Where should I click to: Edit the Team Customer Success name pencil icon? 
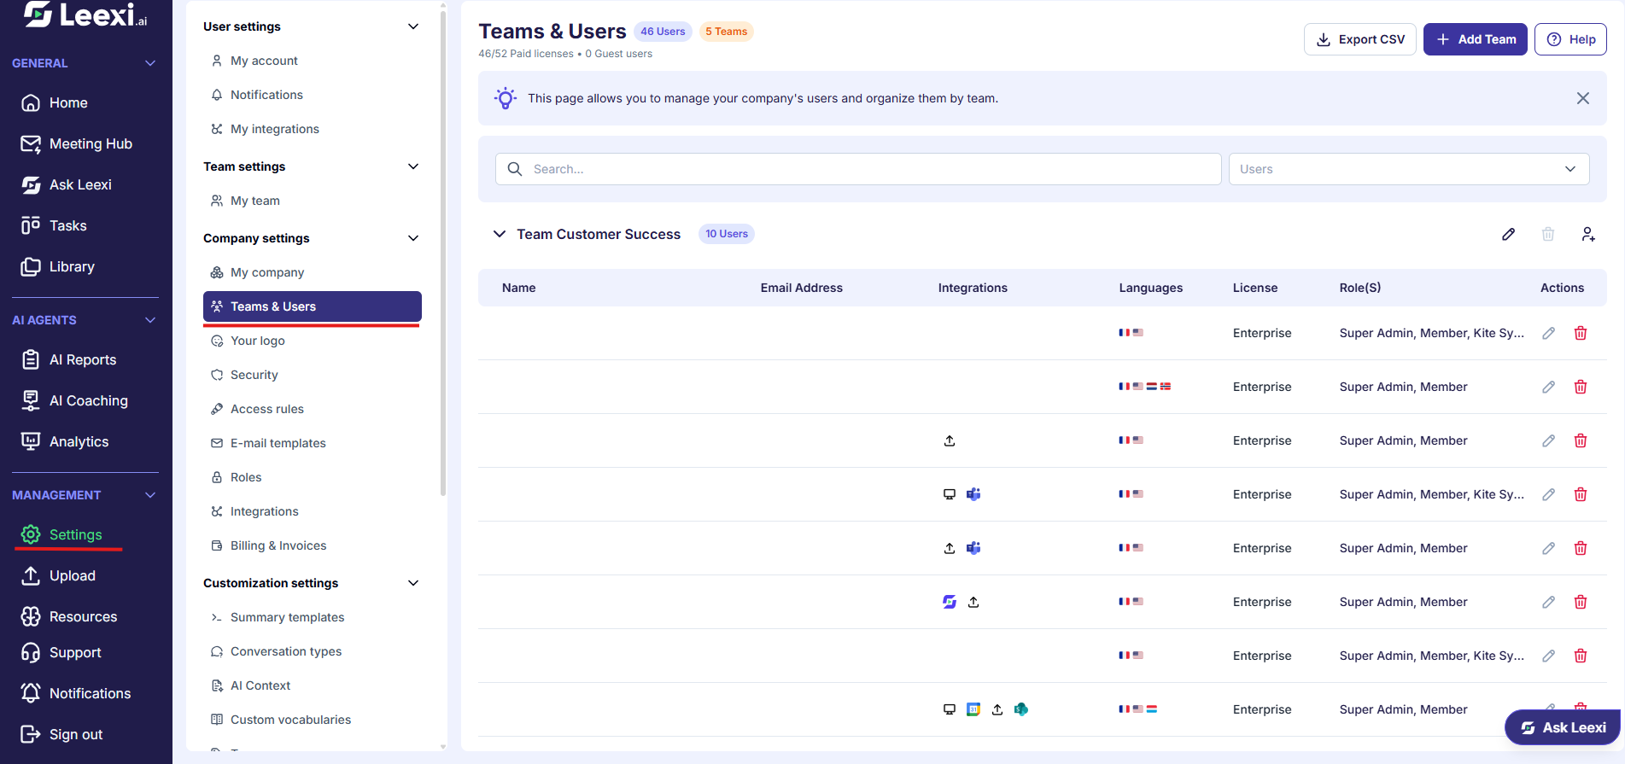(1509, 234)
